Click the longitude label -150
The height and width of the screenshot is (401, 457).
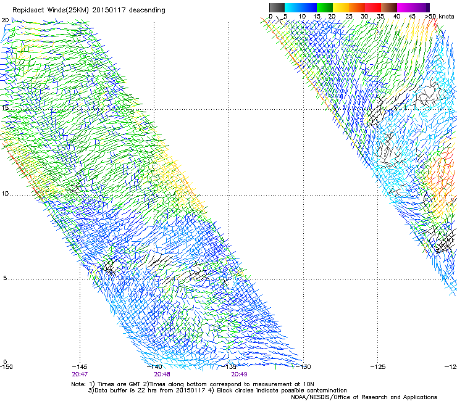pos(6,366)
